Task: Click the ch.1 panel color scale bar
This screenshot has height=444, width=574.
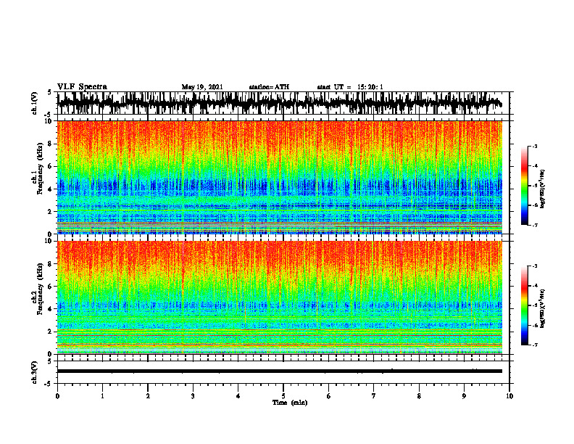Action: [x=525, y=186]
